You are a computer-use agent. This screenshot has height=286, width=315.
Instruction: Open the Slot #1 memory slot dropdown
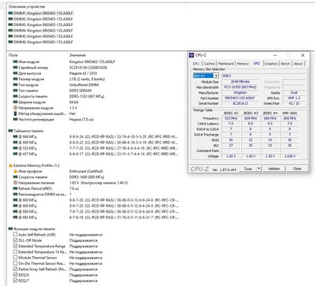[x=216, y=76]
